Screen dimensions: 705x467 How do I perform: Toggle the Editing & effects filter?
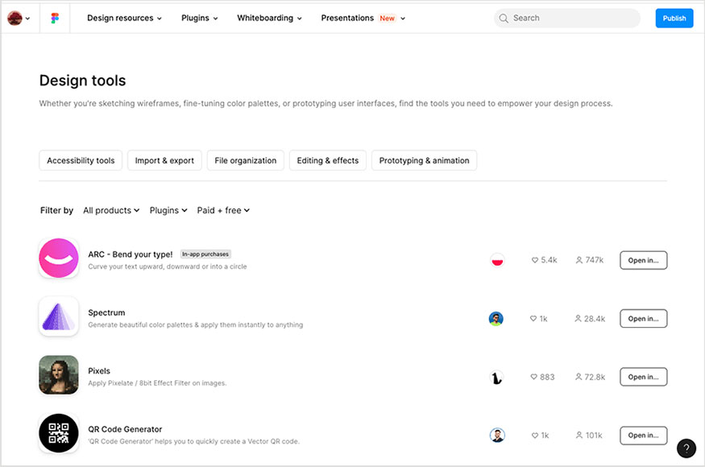point(327,160)
